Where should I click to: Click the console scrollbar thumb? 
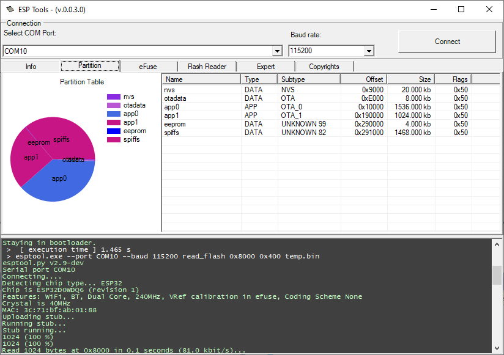coord(497,275)
